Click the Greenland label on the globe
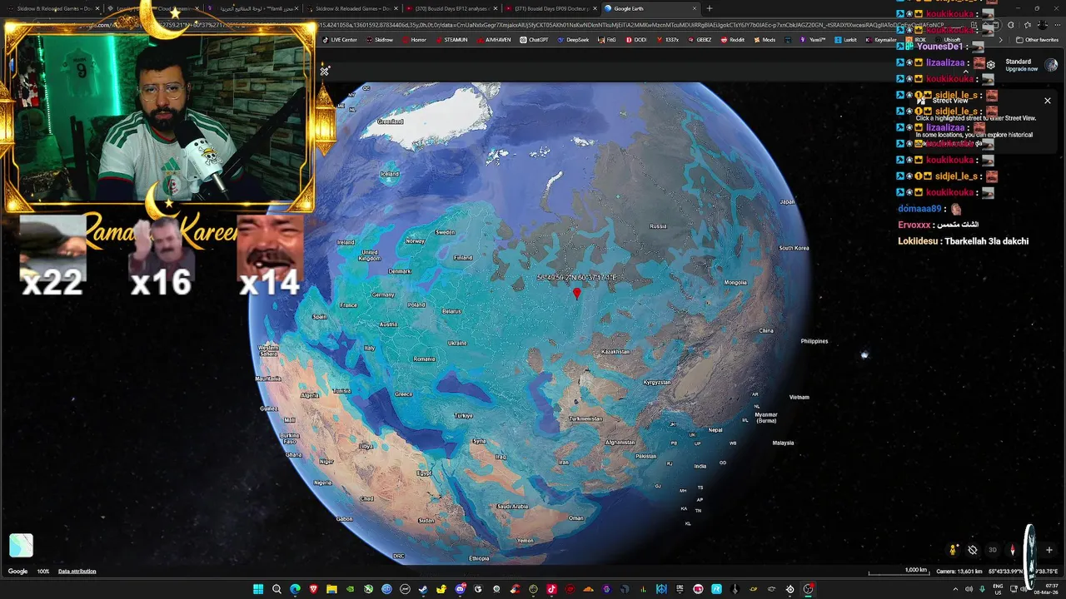1066x599 pixels. coord(390,121)
